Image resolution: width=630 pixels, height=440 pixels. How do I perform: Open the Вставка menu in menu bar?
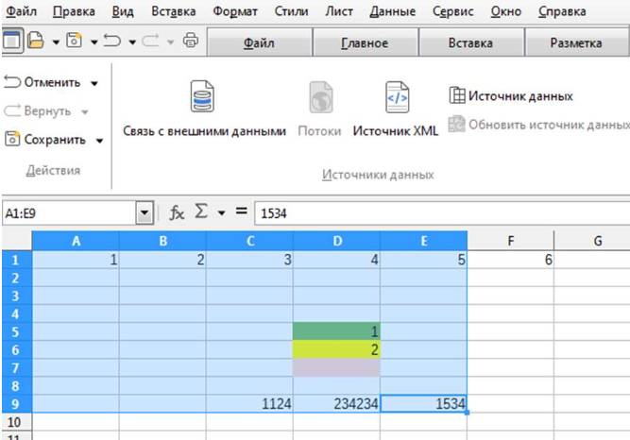coord(174,11)
